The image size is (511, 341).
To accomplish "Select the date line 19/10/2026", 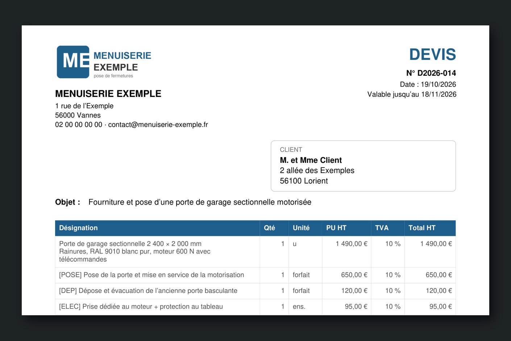I will point(428,84).
